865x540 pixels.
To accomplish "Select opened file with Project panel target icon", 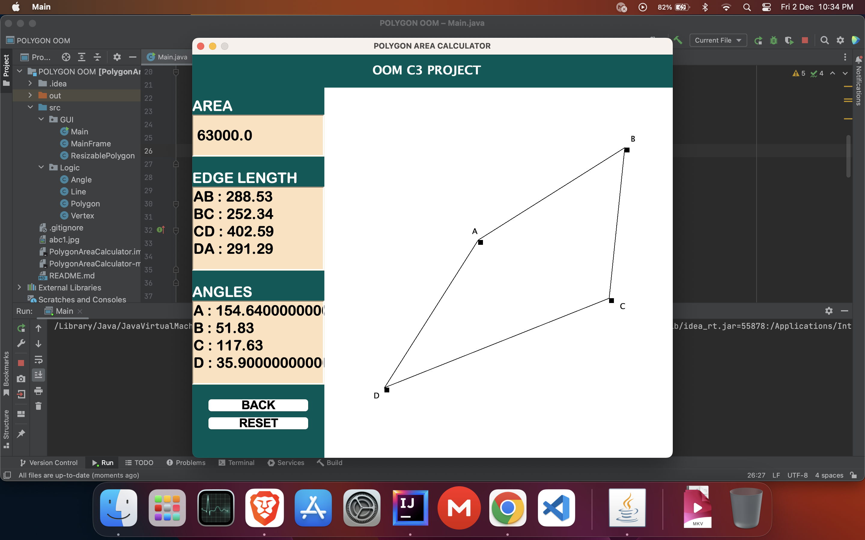I will [66, 57].
